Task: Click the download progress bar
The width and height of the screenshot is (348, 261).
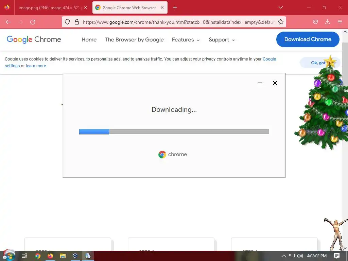Action: (174, 132)
